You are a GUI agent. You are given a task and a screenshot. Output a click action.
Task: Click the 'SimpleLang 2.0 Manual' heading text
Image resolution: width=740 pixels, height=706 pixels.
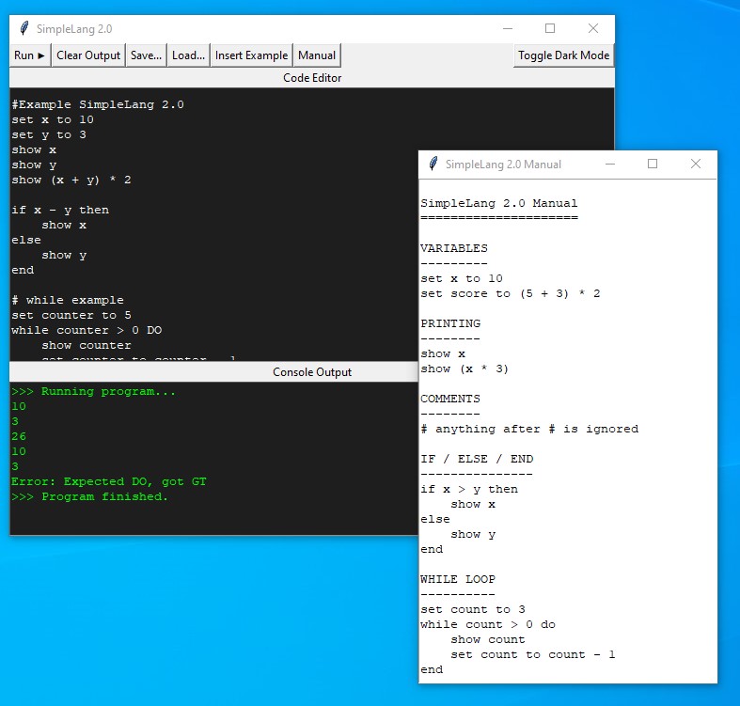coord(499,203)
